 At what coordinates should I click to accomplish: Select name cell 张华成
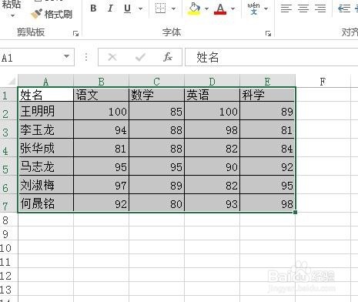pyautogui.click(x=45, y=148)
